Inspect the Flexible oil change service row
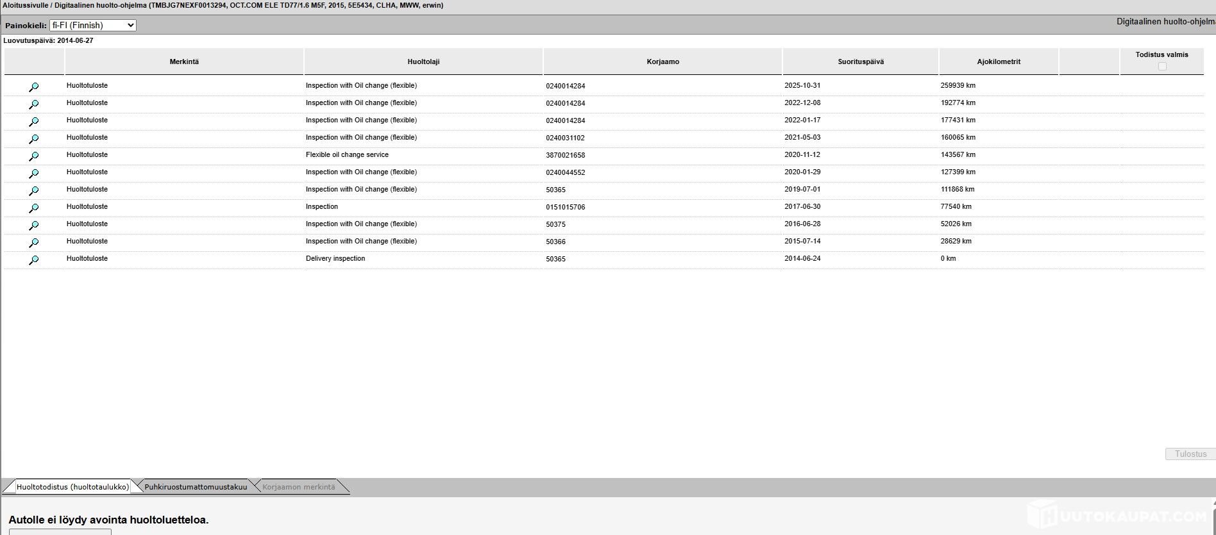The width and height of the screenshot is (1216, 535). point(34,156)
